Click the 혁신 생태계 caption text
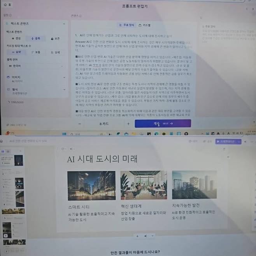Image resolution: width=256 pixels, height=256 pixels. pyautogui.click(x=131, y=206)
